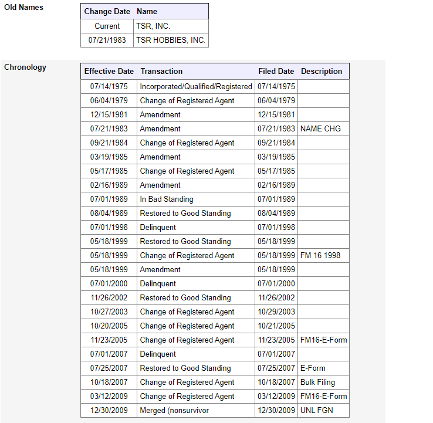This screenshot has width=433, height=423.
Task: Click the 'UNL FGN' description cell
Action: coord(323,411)
